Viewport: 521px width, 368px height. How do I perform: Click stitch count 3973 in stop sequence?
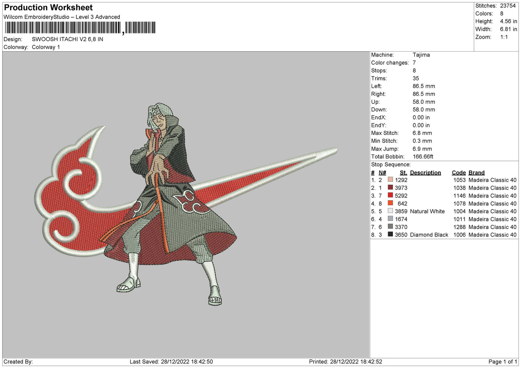click(x=401, y=188)
